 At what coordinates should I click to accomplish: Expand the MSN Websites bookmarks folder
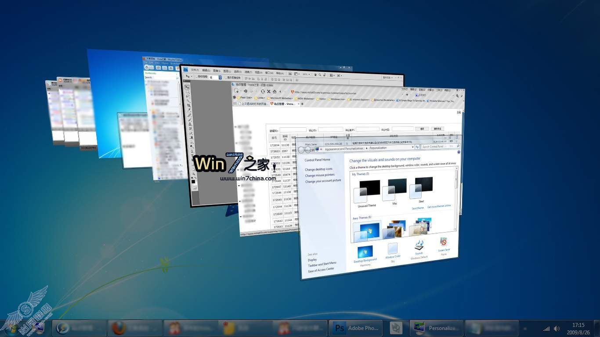pos(304,98)
